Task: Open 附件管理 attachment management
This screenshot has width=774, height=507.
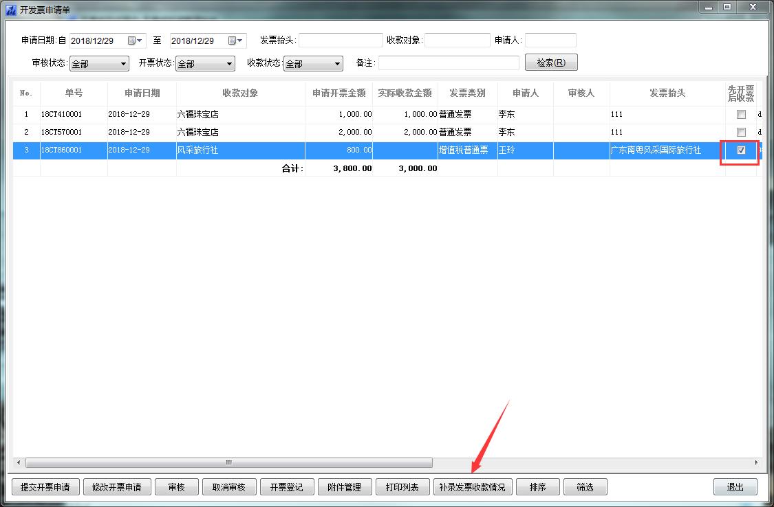Action: click(344, 487)
